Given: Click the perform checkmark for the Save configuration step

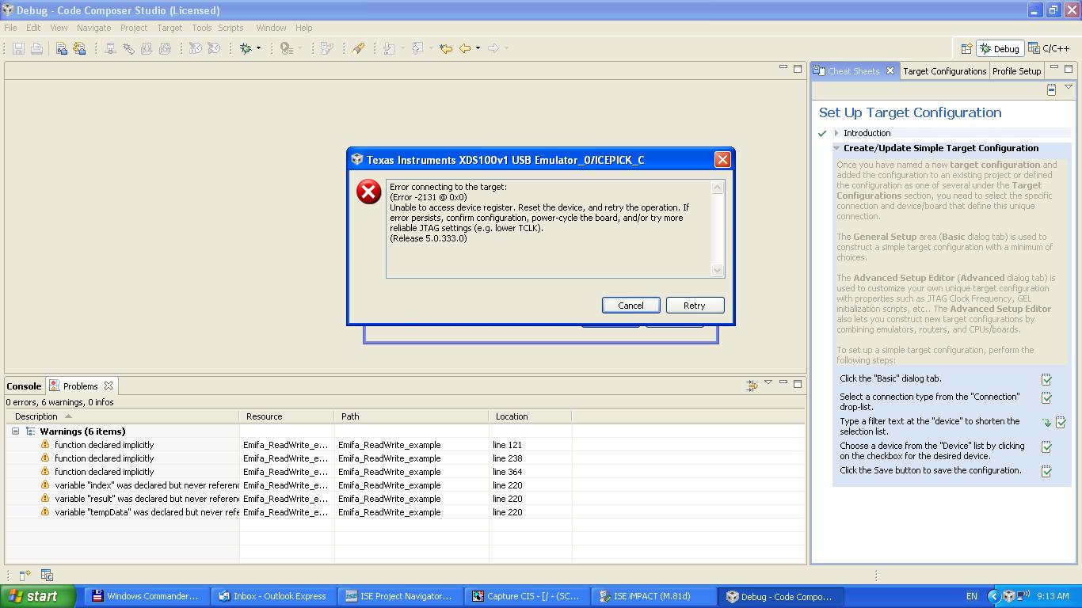Looking at the screenshot, I should [1047, 469].
